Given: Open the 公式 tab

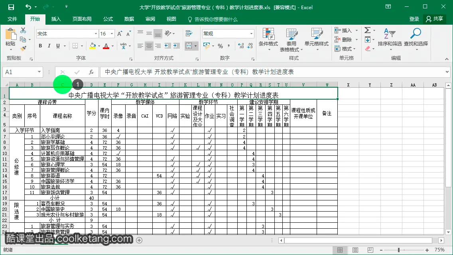Looking at the screenshot, I should [x=108, y=19].
